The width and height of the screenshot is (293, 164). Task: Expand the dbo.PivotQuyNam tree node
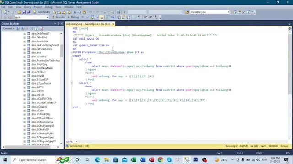pyautogui.click(x=24, y=68)
